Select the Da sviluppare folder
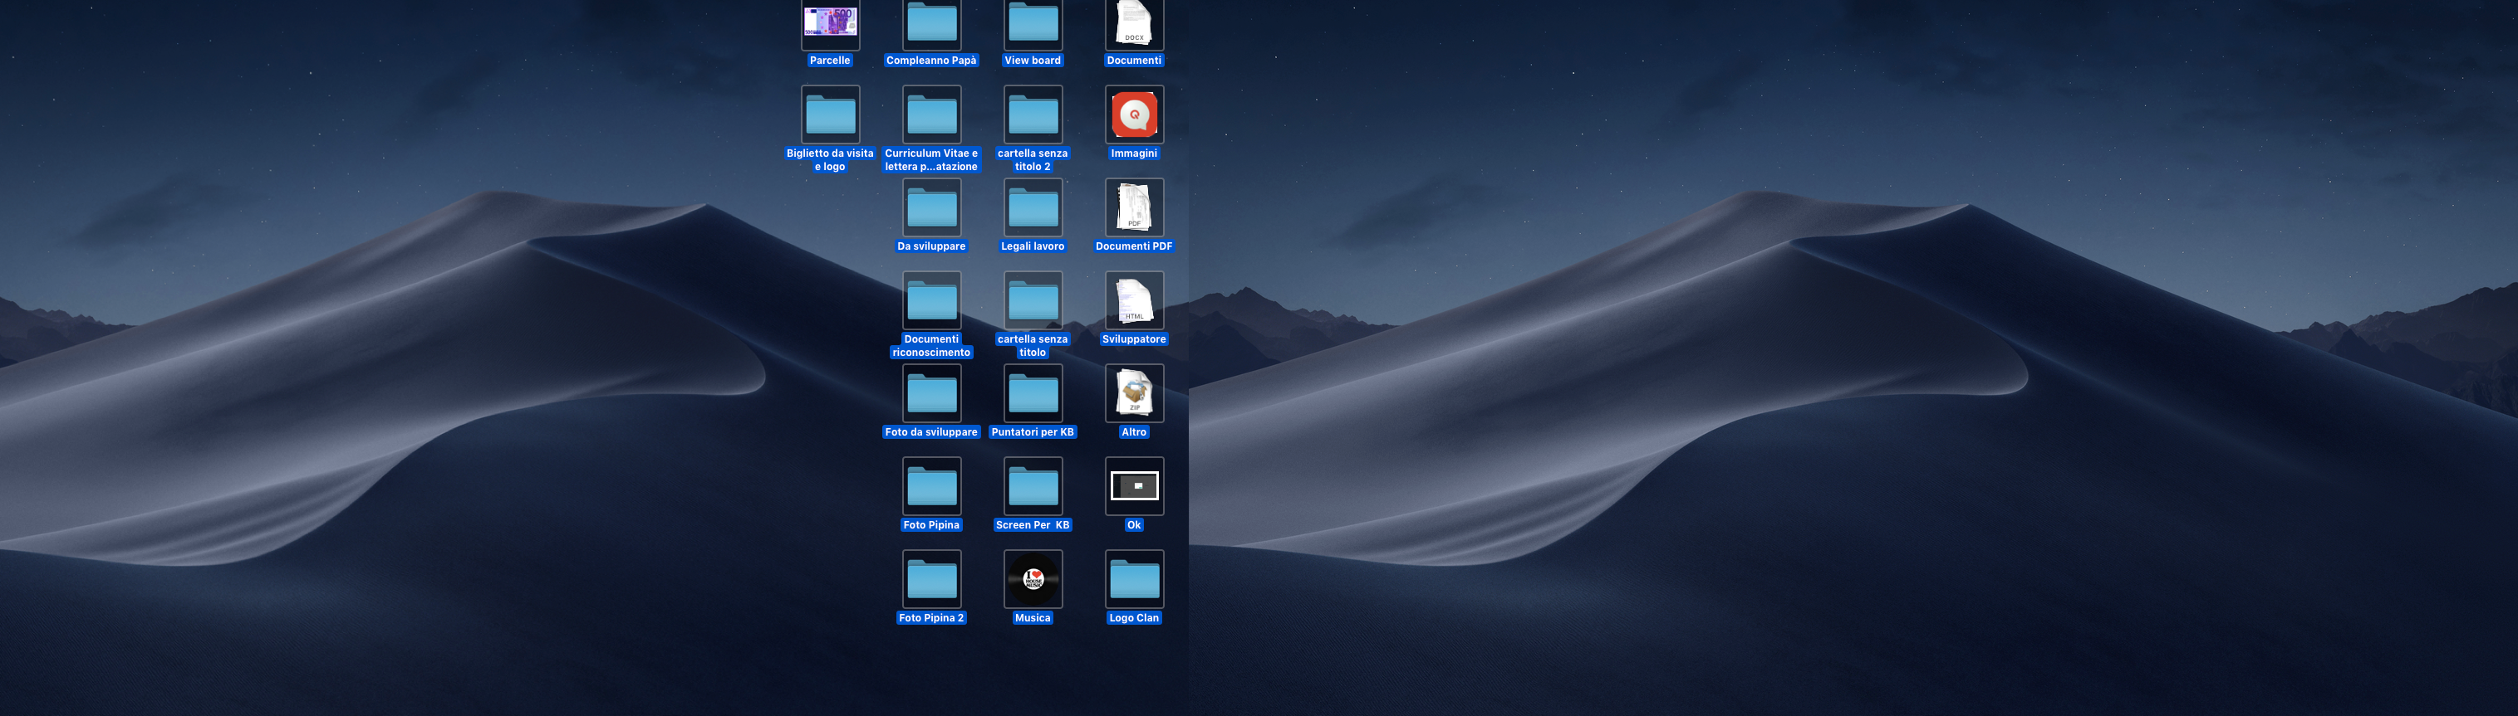Screen dimensions: 2518x716 [x=931, y=207]
